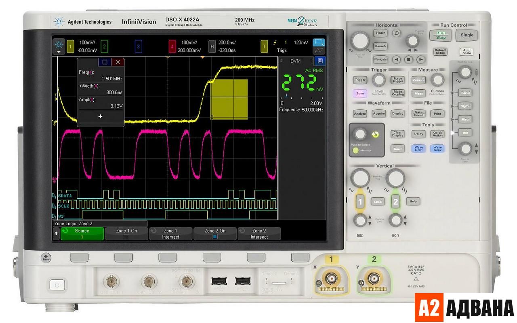The height and width of the screenshot is (323, 517).
Task: Click the Quick Action key
Action: pos(437,134)
